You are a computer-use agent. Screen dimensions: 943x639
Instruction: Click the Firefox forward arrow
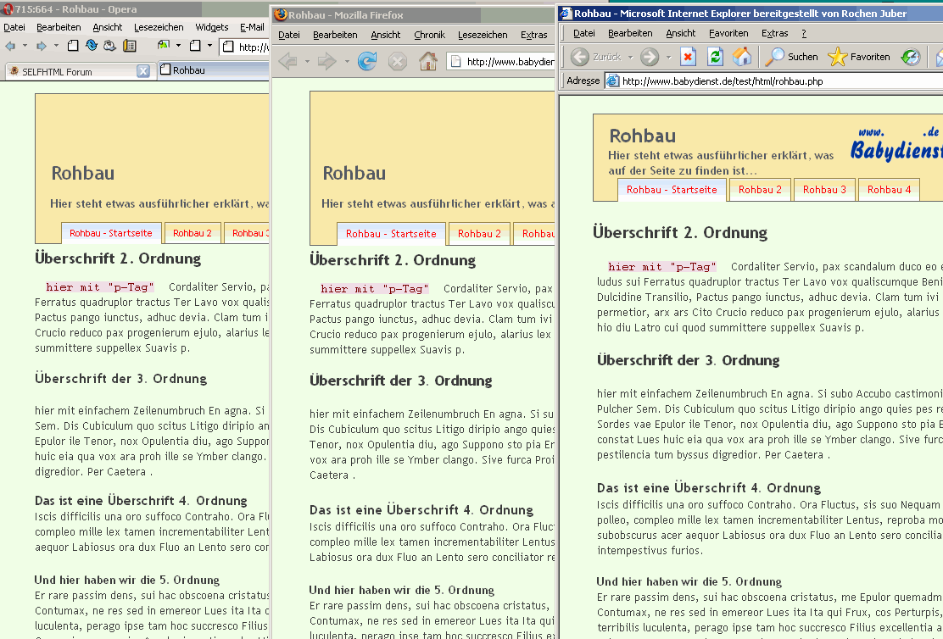click(326, 61)
